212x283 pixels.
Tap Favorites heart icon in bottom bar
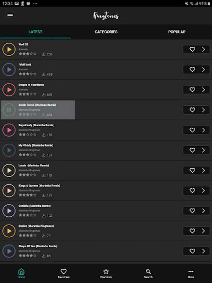tap(63, 273)
